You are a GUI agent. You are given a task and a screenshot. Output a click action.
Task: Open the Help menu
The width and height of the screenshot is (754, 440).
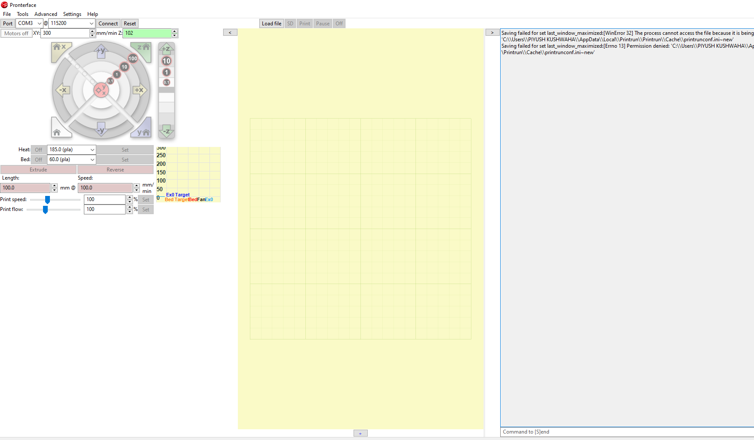[92, 14]
